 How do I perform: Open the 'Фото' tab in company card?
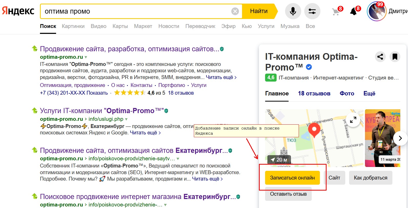coord(347,93)
